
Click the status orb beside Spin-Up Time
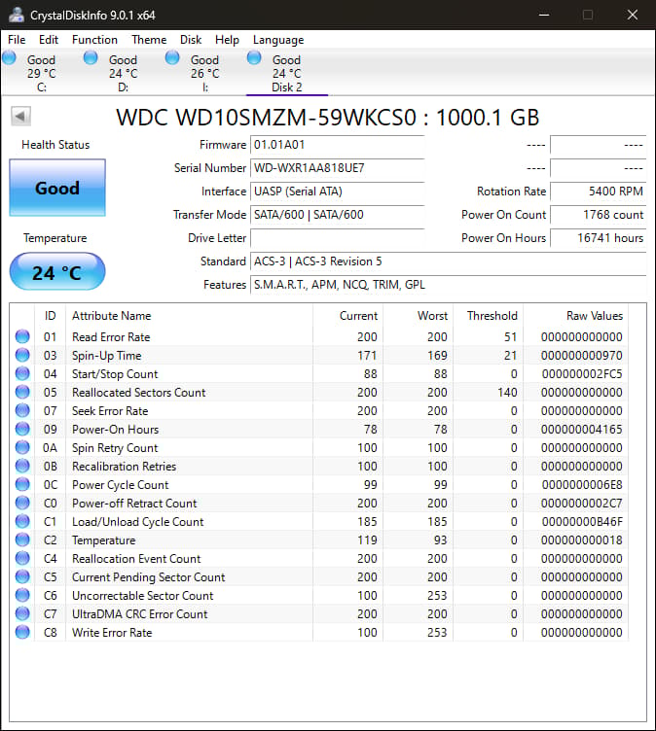click(22, 356)
